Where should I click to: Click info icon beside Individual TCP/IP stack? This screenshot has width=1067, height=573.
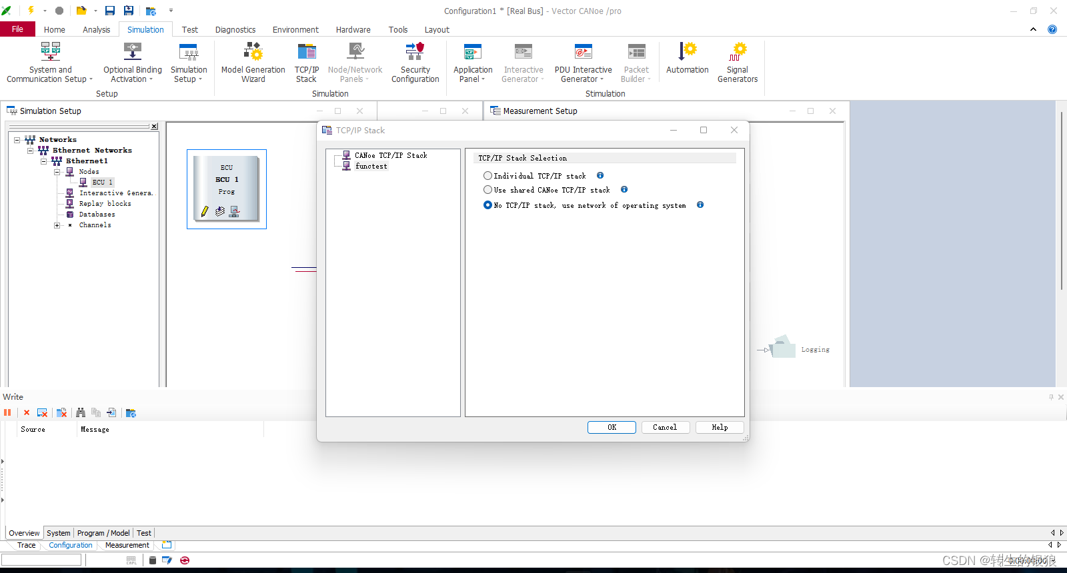(600, 175)
